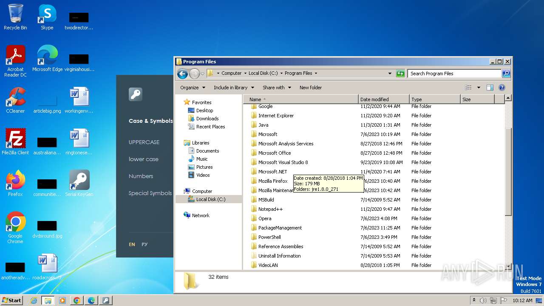Launch Google Chrome desktop shortcut
The image size is (544, 306).
point(15,228)
